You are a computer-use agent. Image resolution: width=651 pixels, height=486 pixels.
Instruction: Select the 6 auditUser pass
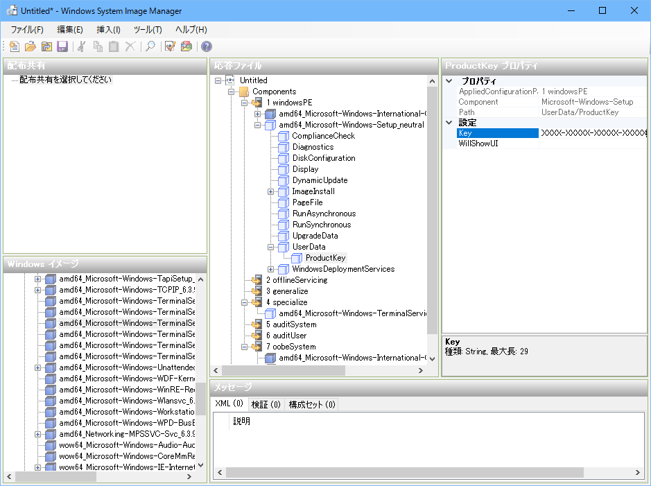click(286, 336)
